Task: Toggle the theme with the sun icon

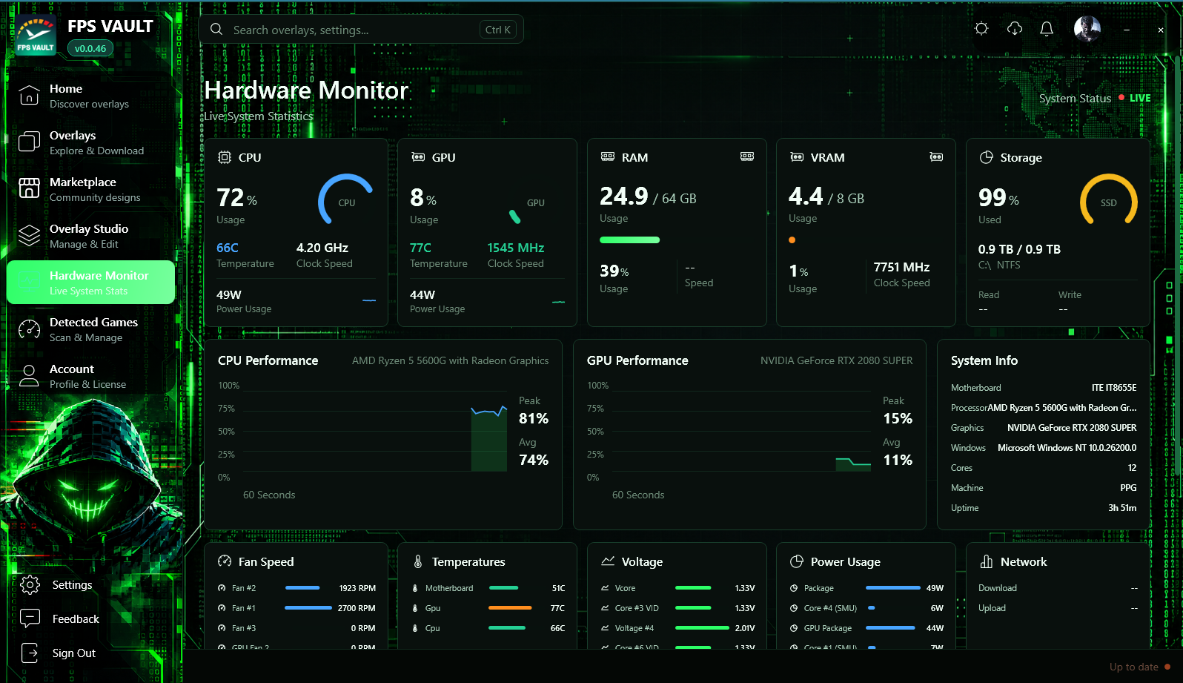Action: (981, 29)
